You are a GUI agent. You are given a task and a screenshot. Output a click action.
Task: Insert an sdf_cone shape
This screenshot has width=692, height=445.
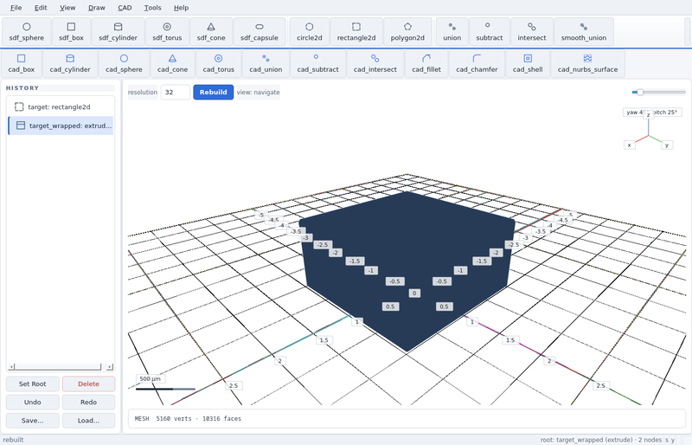click(211, 32)
